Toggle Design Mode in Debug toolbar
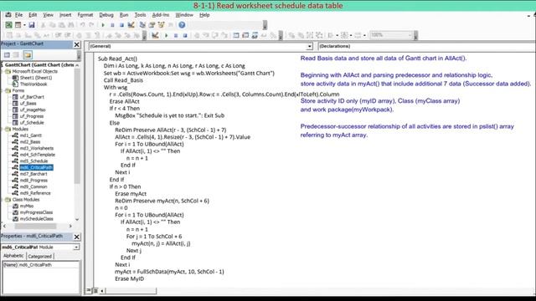 (155, 35)
